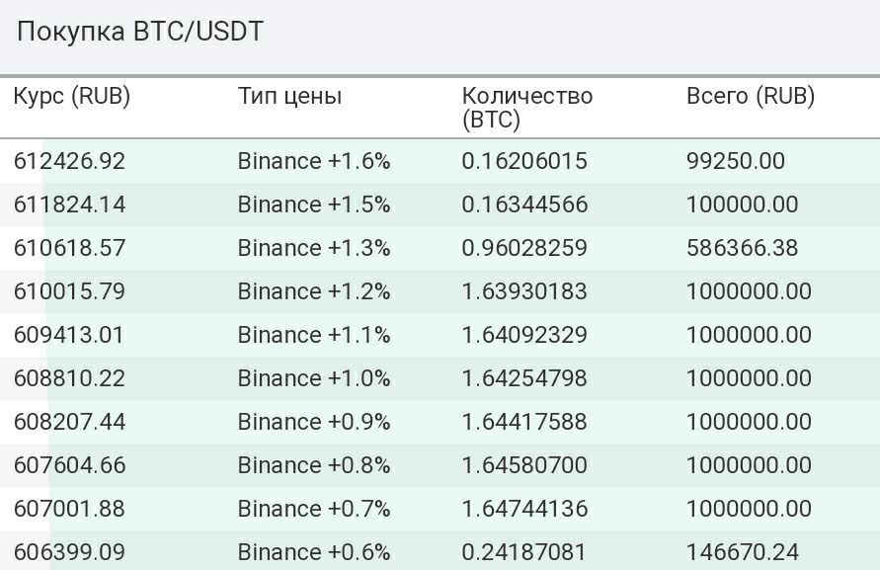Click quantity 0.16344566 BTC
This screenshot has height=570, width=880.
pyautogui.click(x=524, y=204)
